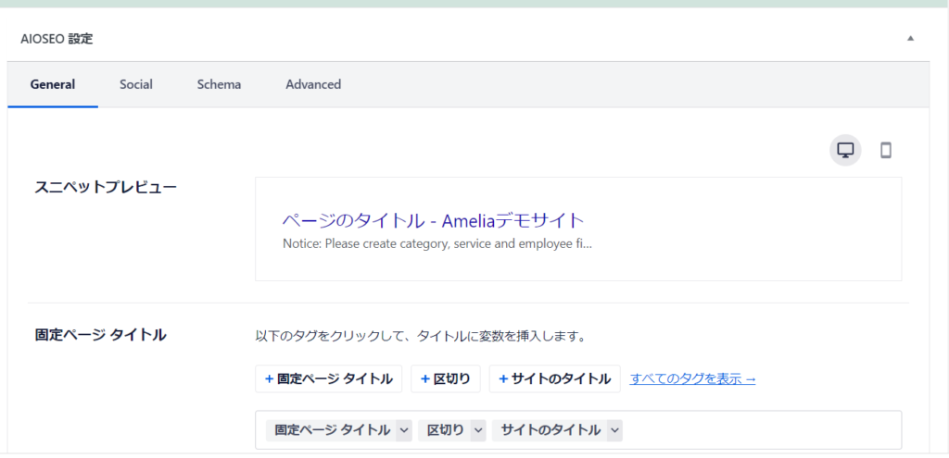This screenshot has width=949, height=458.
Task: Switch to desktop snippet preview
Action: click(844, 150)
